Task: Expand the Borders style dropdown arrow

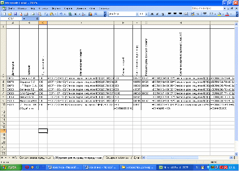Action: (215, 14)
